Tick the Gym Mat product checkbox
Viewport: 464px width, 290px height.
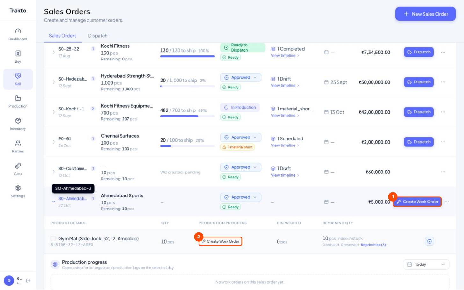click(x=53, y=238)
